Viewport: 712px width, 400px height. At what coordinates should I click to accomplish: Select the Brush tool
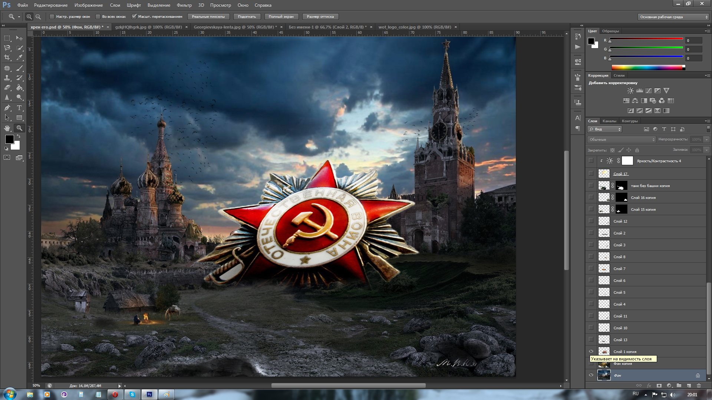[19, 68]
